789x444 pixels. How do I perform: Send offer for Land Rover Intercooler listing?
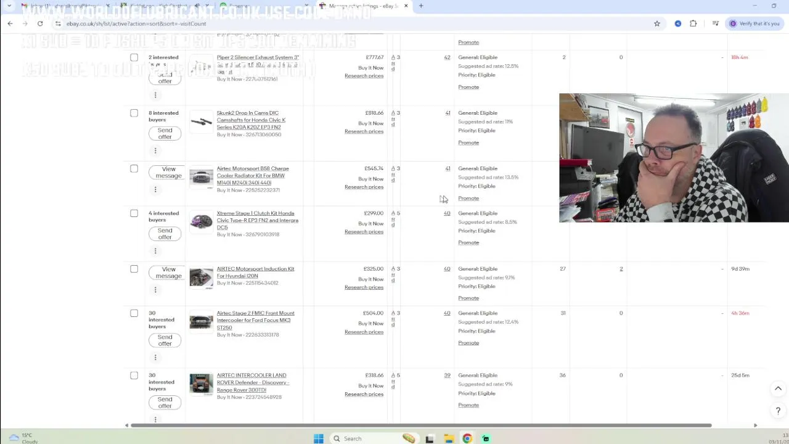pyautogui.click(x=165, y=402)
